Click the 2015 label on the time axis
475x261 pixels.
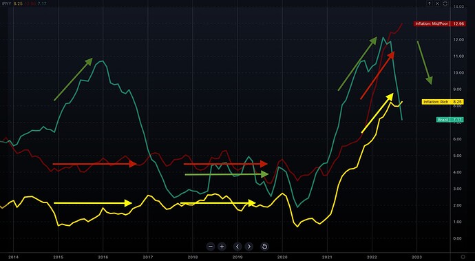[58, 257]
